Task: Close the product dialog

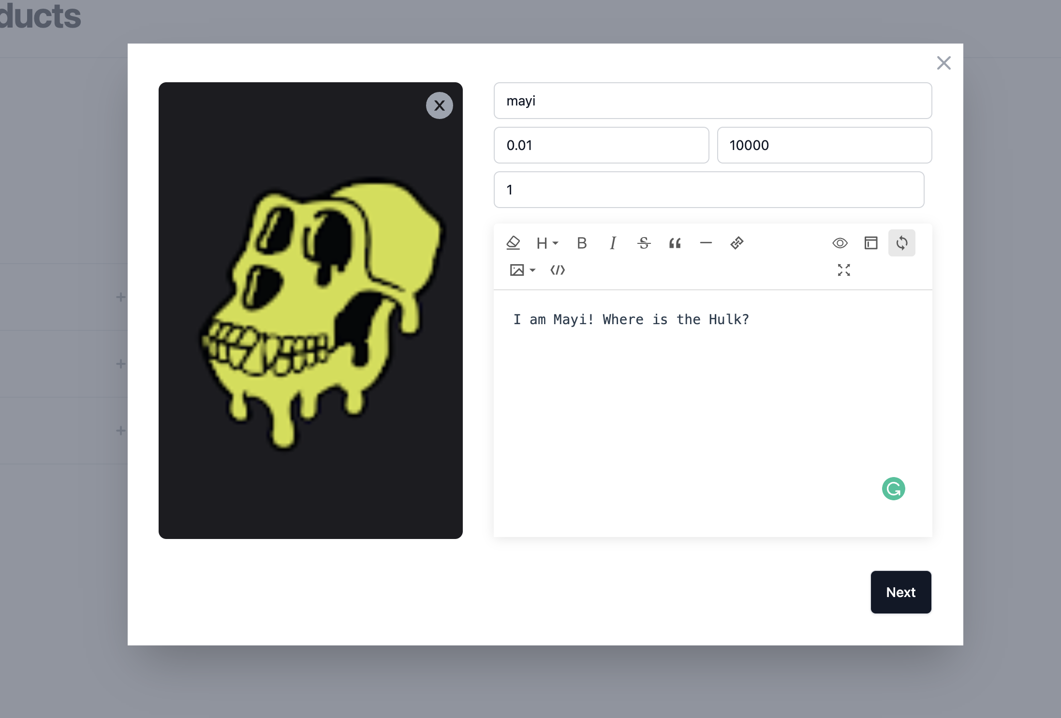Action: 943,63
